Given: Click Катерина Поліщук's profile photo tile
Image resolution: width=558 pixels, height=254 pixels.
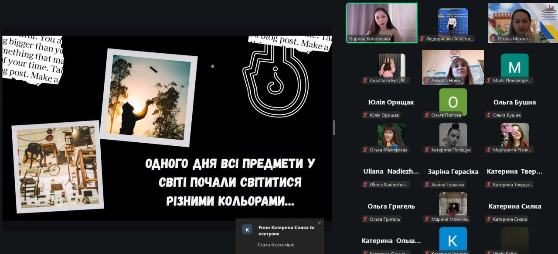Looking at the screenshot, I should pyautogui.click(x=453, y=135).
